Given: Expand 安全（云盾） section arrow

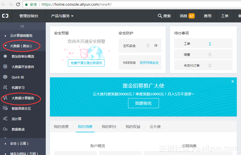Looking at the screenshot, I should click(5, 144).
